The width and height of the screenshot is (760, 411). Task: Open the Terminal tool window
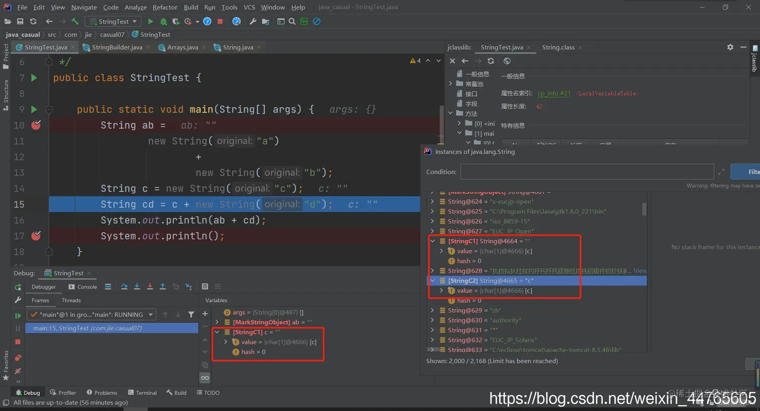[x=142, y=393]
